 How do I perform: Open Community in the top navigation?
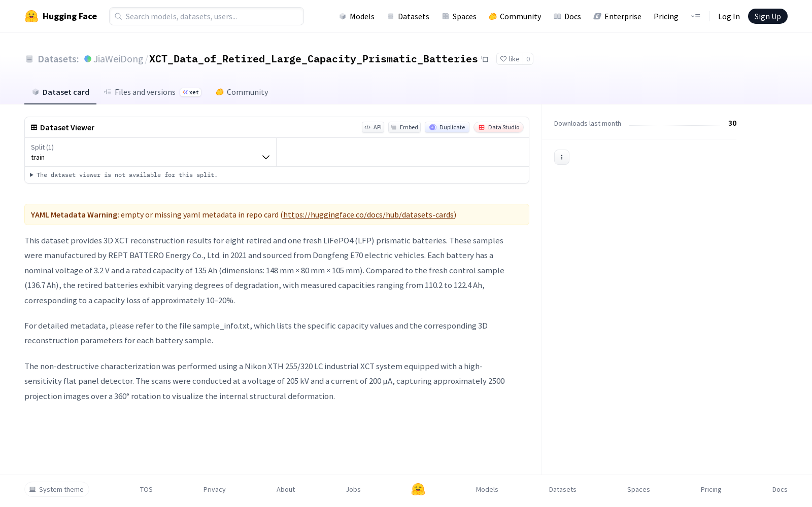[x=515, y=16]
